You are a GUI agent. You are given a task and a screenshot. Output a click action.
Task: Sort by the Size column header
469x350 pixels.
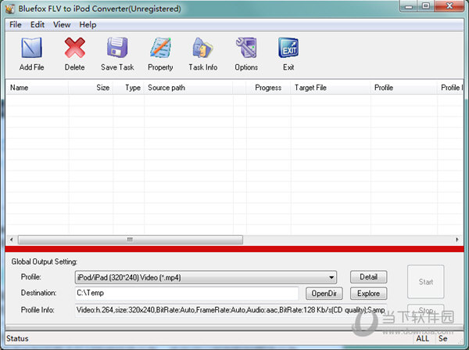tap(91, 88)
